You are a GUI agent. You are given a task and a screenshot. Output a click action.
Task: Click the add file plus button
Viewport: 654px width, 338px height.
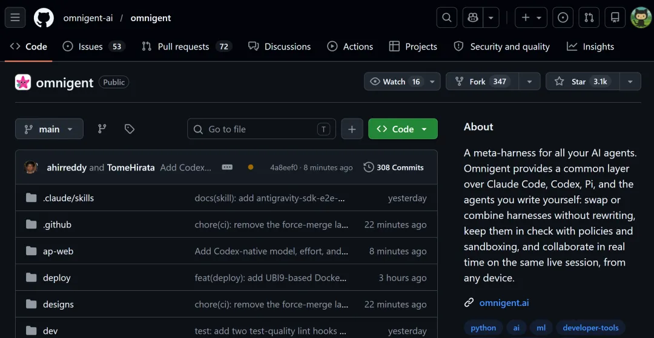click(352, 129)
